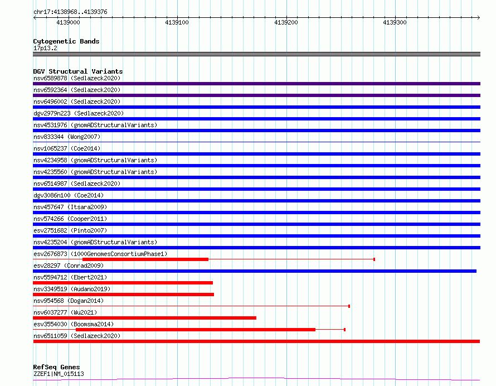Click the chr17:4138968..4139376 coordinate label

click(x=71, y=12)
